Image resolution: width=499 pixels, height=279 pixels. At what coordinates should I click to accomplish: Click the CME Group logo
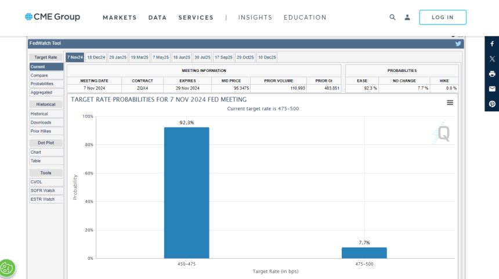(53, 17)
